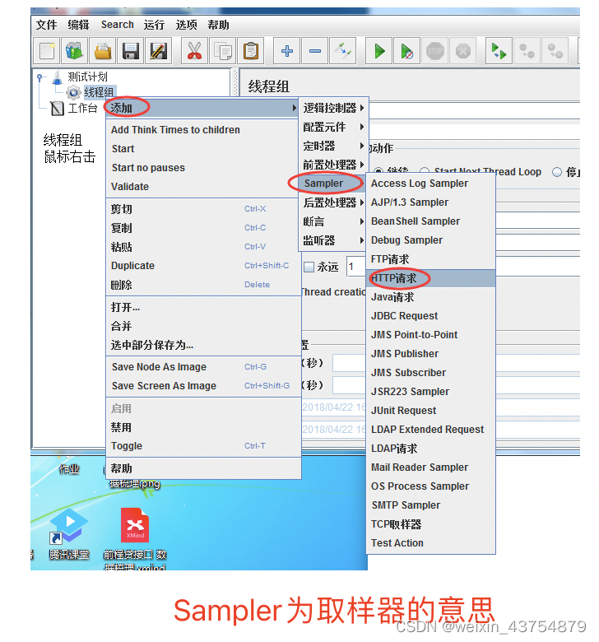This screenshot has width=599, height=642.
Task: Choose 删除 in context menu
Action: (202, 285)
